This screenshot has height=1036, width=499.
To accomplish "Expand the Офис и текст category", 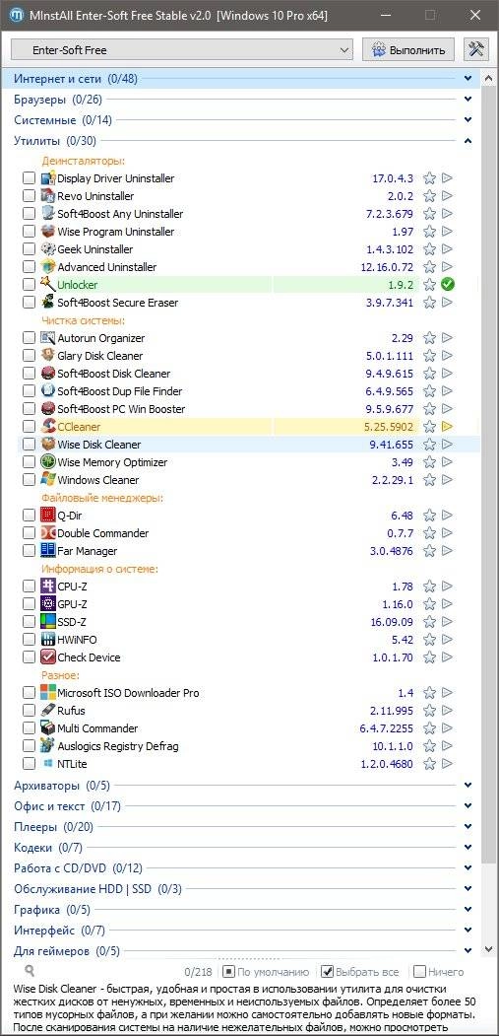I will pyautogui.click(x=468, y=806).
